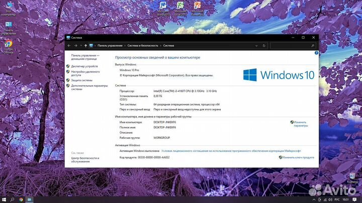This screenshot has width=362, height=203.
Task: Close the Система window
Action: click(314, 38)
